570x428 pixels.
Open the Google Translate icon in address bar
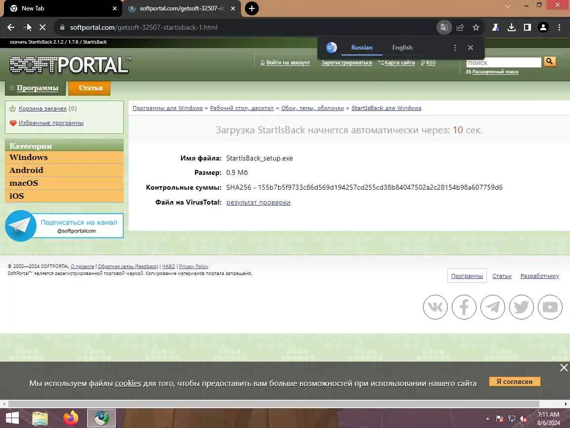444,27
